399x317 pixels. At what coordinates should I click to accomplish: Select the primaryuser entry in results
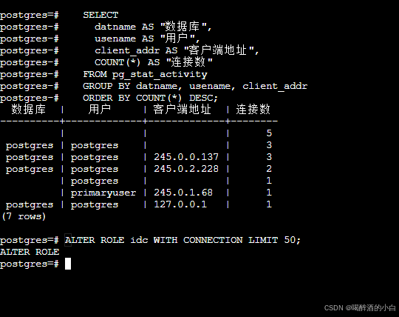[103, 193]
